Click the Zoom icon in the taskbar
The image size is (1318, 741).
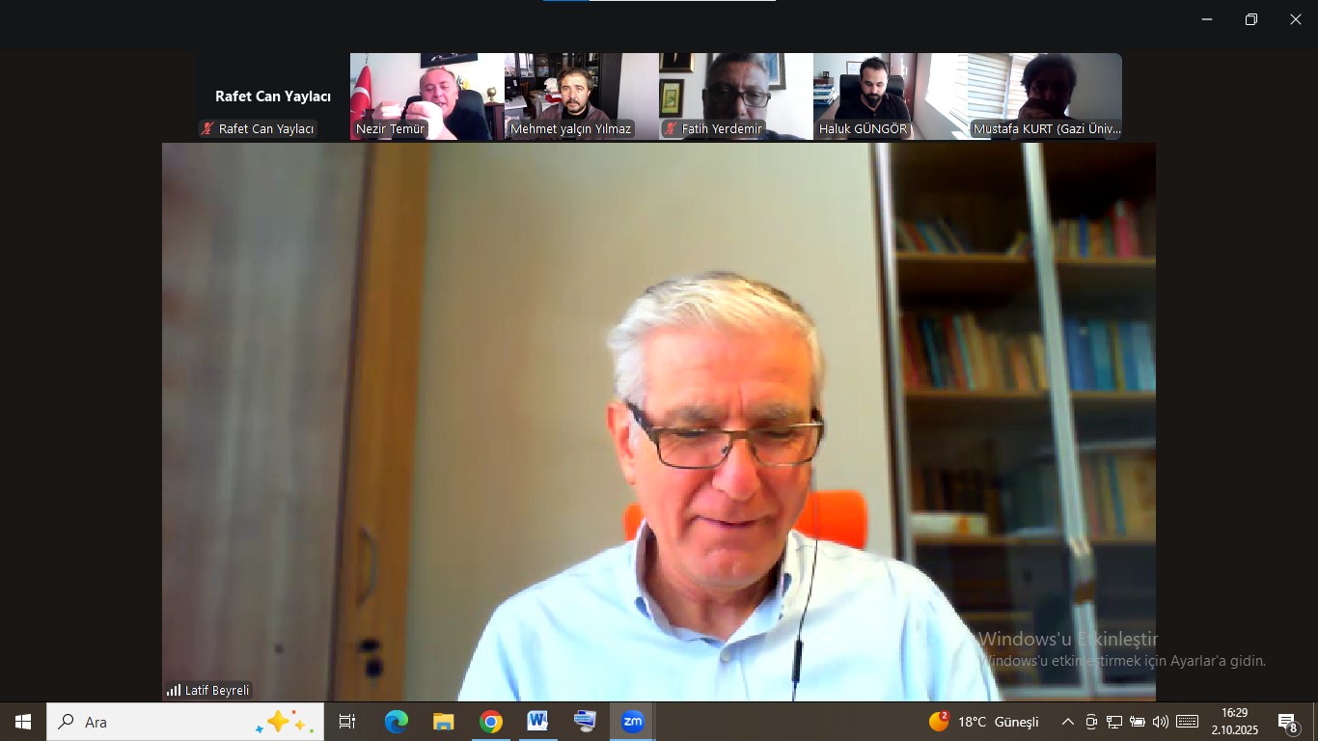(632, 722)
